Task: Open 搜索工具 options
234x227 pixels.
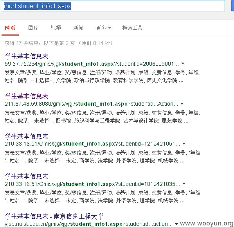Action: point(132,28)
